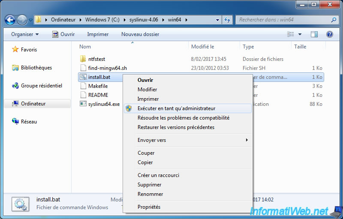The image size is (343, 219).
Task: Choose Supprimer in the context menu
Action: pos(149,185)
